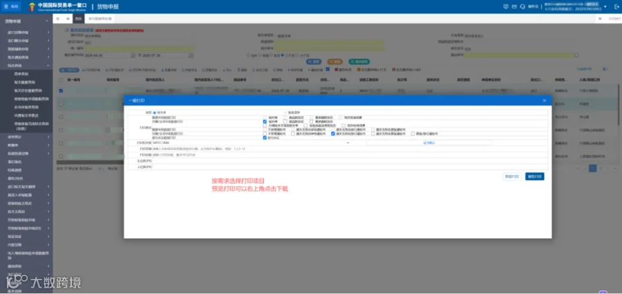Click the Single Window logo emblem
This screenshot has height=294, width=622.
click(x=32, y=6)
